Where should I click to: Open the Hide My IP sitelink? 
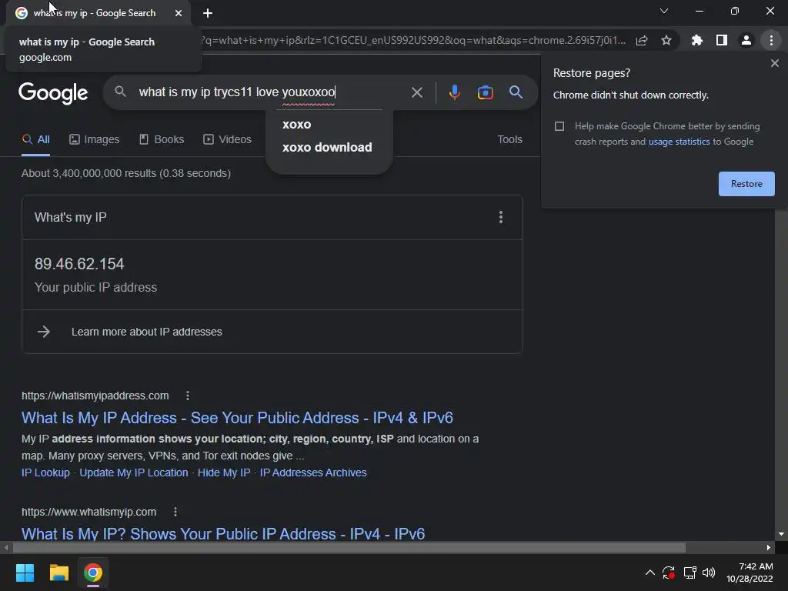coord(224,473)
